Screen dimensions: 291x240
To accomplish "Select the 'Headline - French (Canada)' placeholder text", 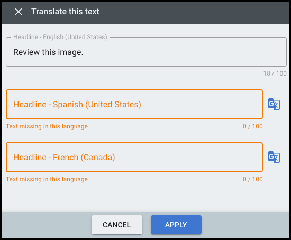I will [x=64, y=158].
